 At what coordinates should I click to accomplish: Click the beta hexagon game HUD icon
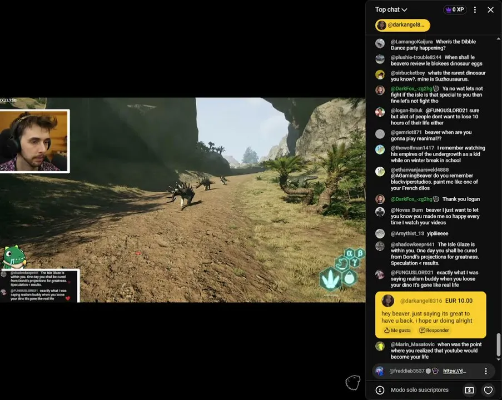(x=360, y=253)
